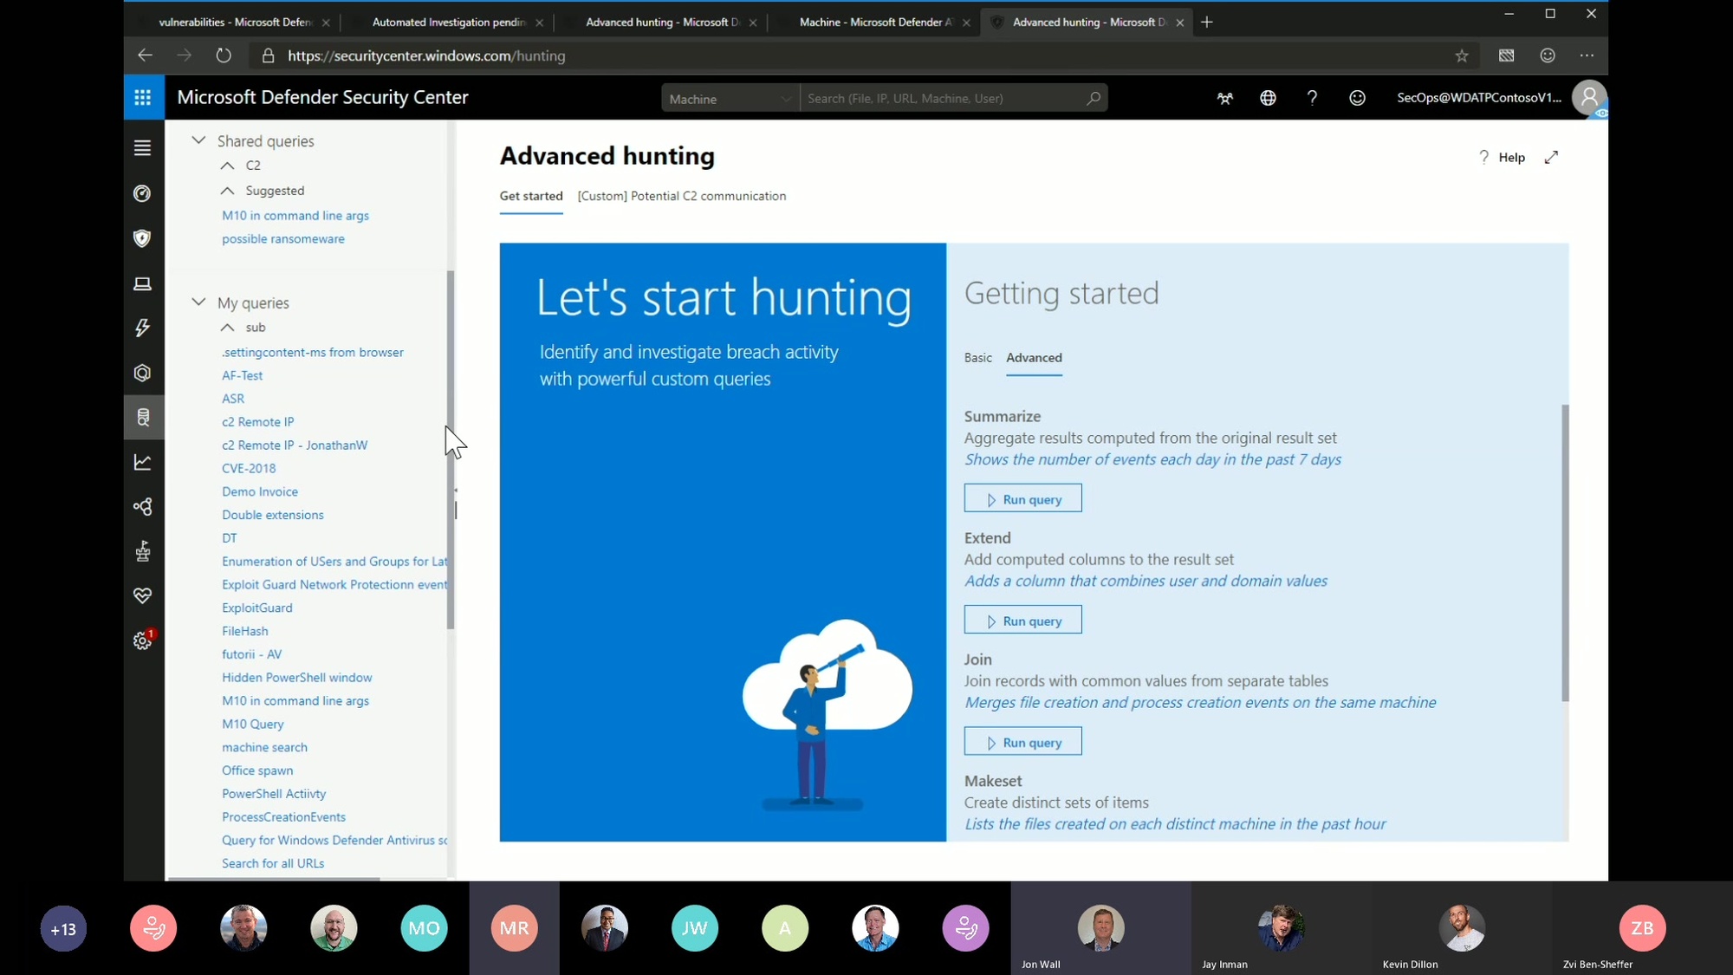Switch to the Basic tab

pyautogui.click(x=978, y=357)
